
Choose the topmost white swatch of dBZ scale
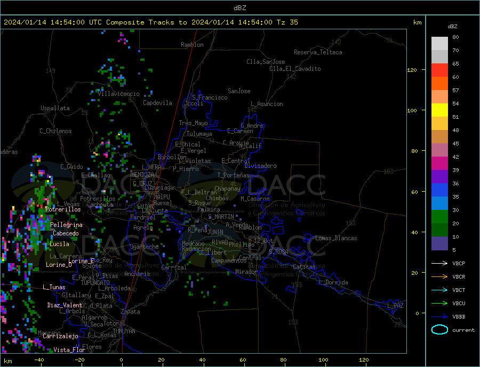[x=439, y=44]
